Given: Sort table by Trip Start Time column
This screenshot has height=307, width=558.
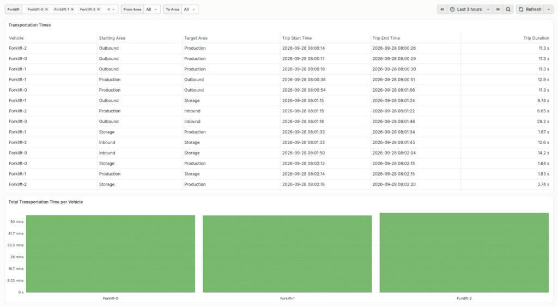Looking at the screenshot, I should 297,38.
